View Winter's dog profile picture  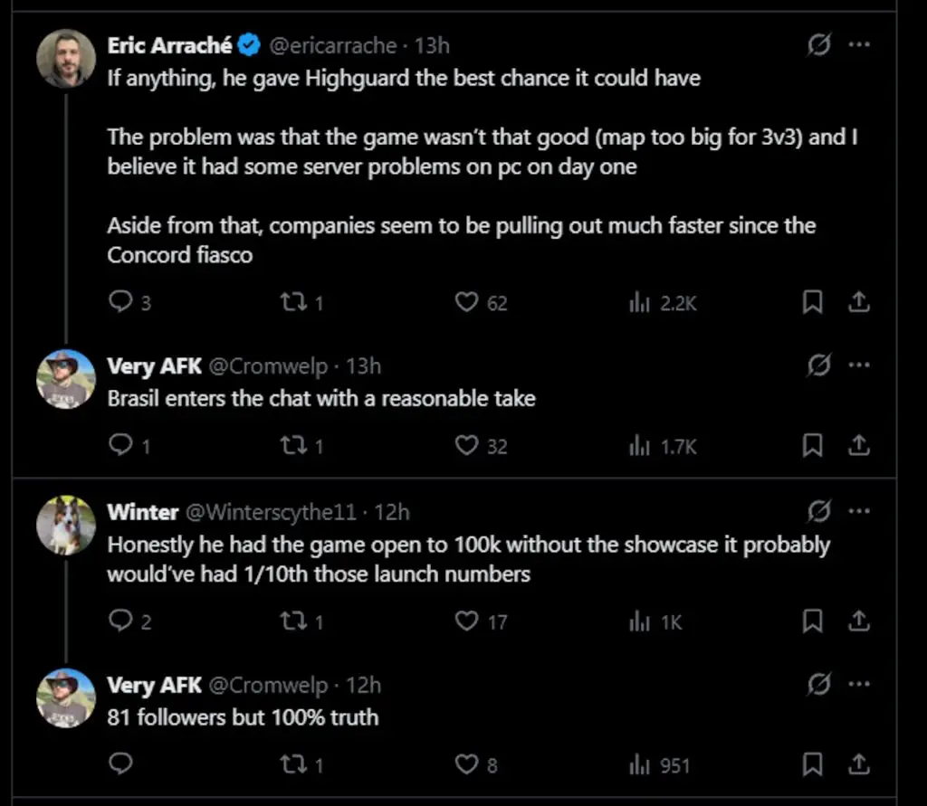pos(65,526)
